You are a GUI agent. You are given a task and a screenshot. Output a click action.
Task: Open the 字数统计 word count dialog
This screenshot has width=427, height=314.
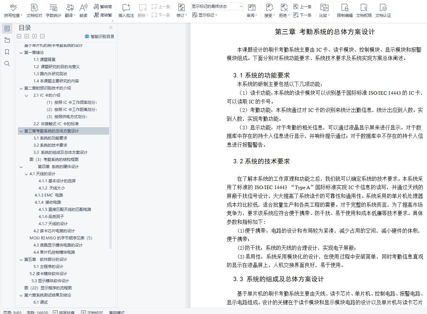pyautogui.click(x=53, y=10)
